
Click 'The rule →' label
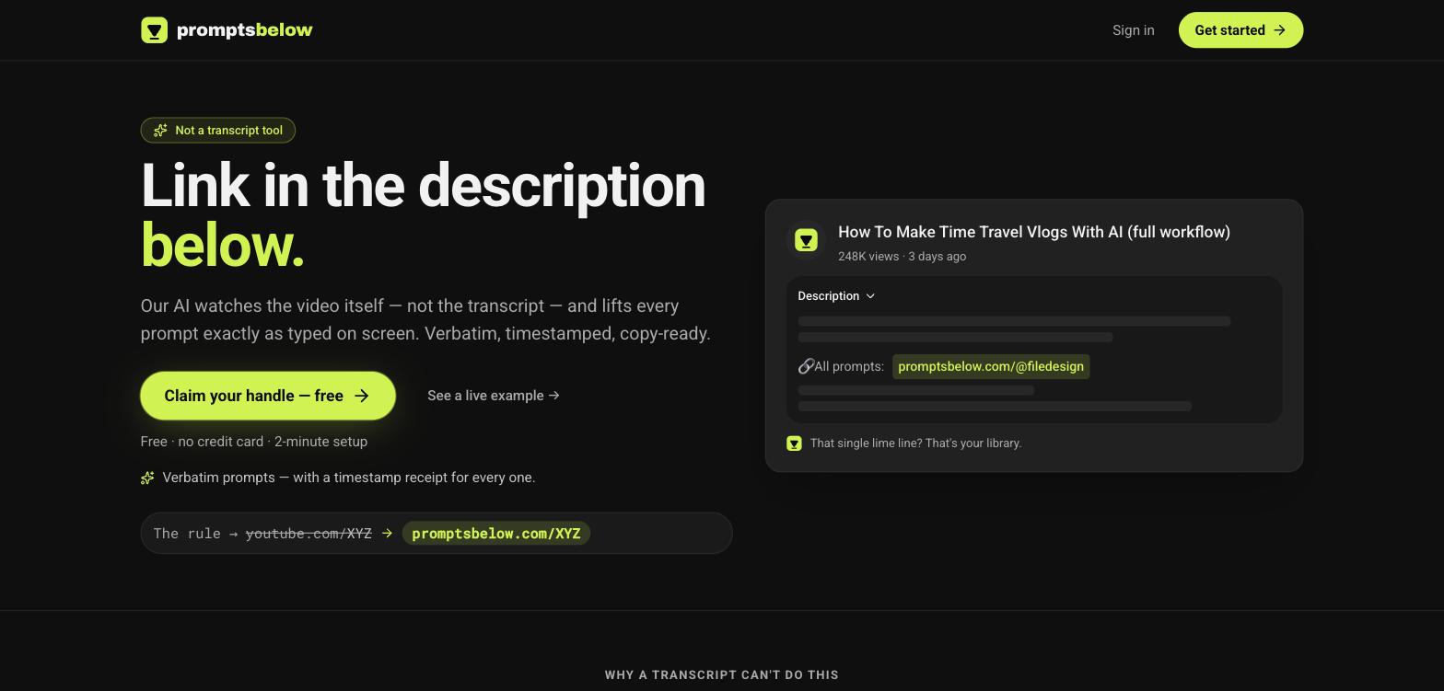(x=195, y=534)
